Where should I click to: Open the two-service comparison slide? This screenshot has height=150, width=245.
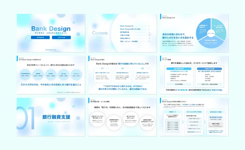pyautogui.click(x=194, y=75)
